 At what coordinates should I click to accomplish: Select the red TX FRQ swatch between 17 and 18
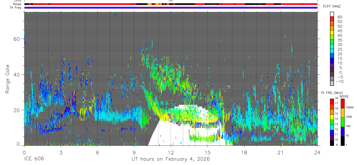pos(332,101)
